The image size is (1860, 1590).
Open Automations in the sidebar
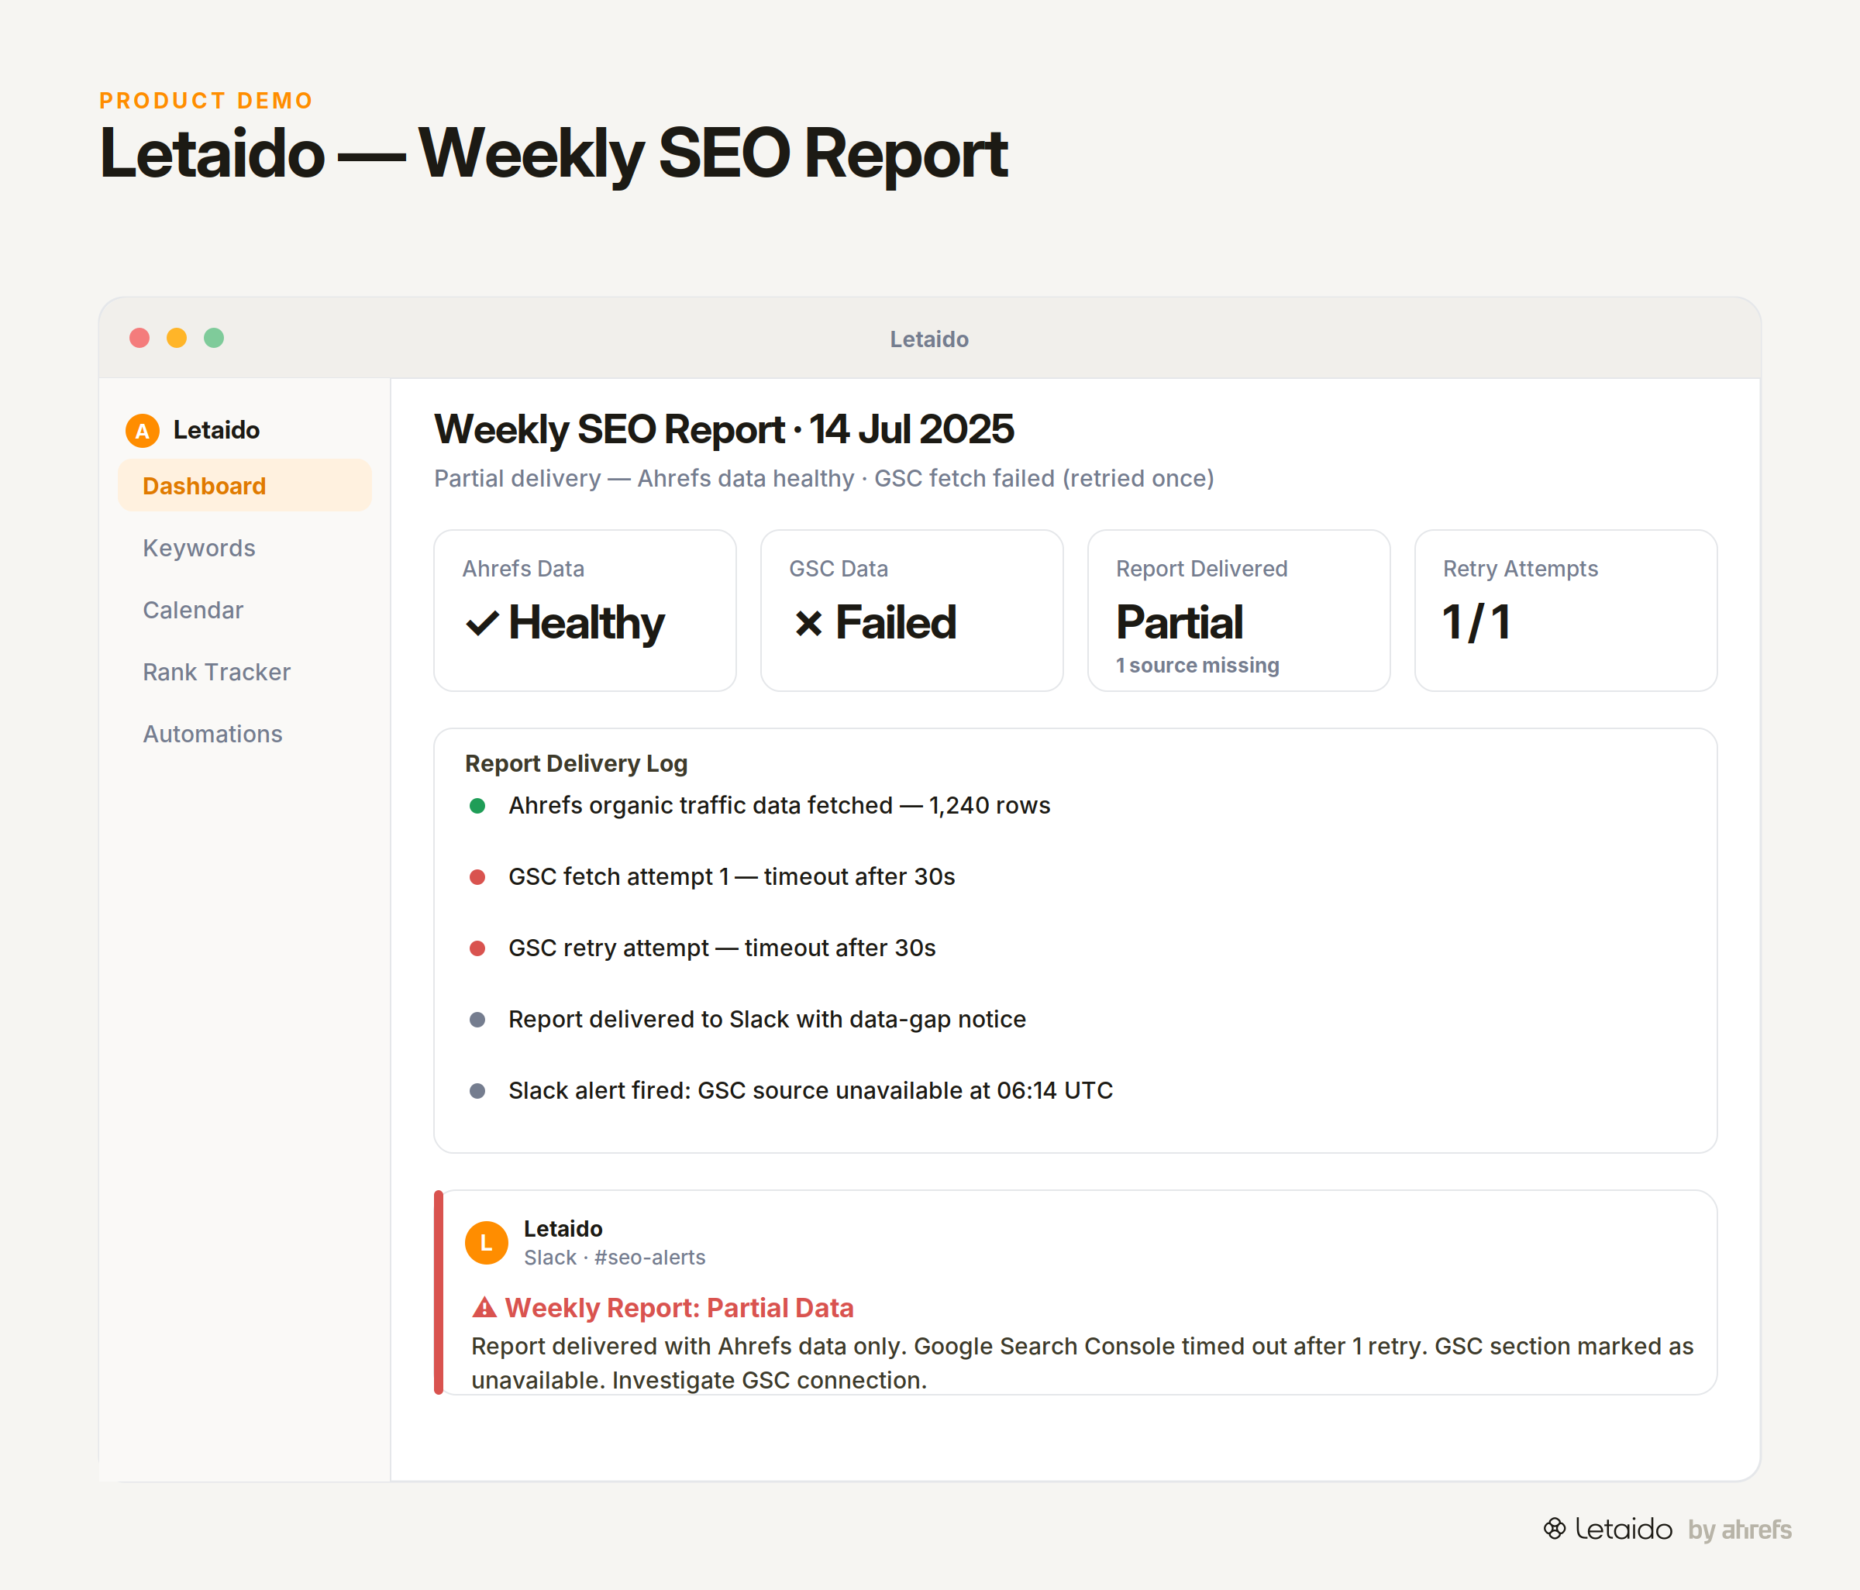pos(245,734)
